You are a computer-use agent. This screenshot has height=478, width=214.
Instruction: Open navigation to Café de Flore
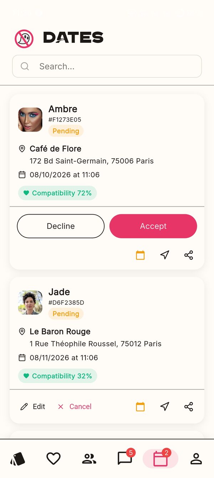pos(164,255)
